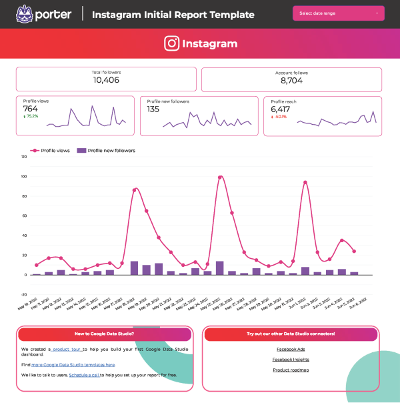Screen dimensions: 400x403
Task: Click the 135 new followers value
Action: click(153, 109)
